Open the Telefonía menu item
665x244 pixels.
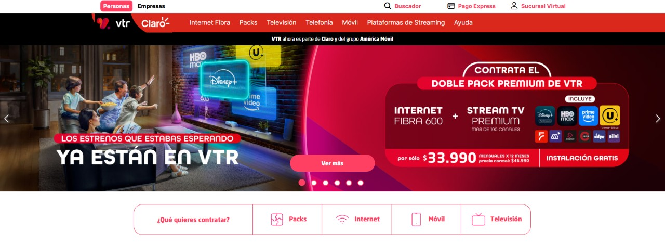pos(319,23)
